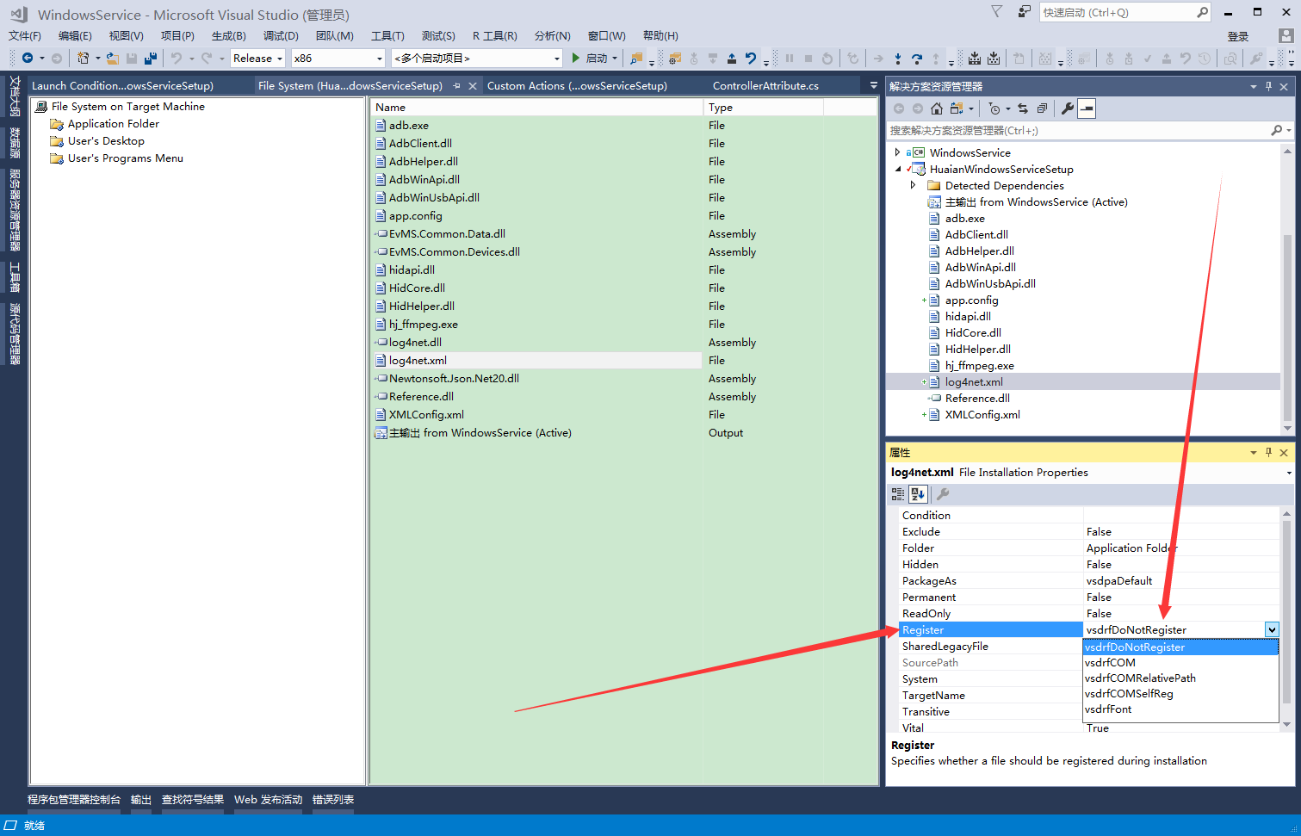Click the Solution Explorer search field
This screenshot has height=836, width=1301.
coord(1076,131)
